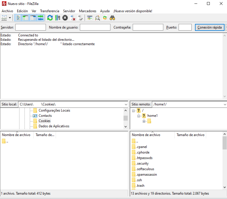Select the .softaculous remote folder

[x=143, y=169]
